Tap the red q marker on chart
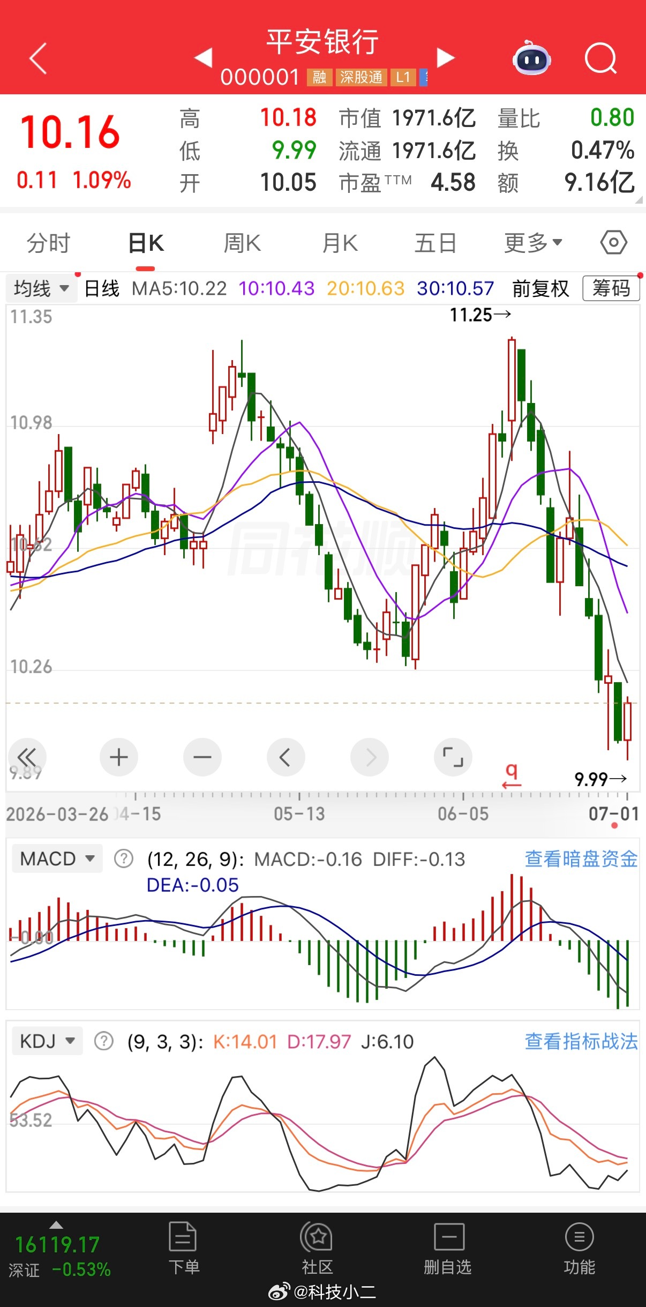The height and width of the screenshot is (1307, 646). click(512, 775)
